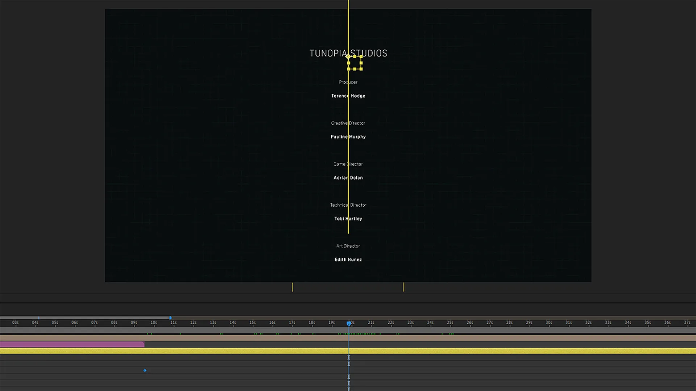696x391 pixels.
Task: Click the Technical Director credit label
Action: pos(348,205)
